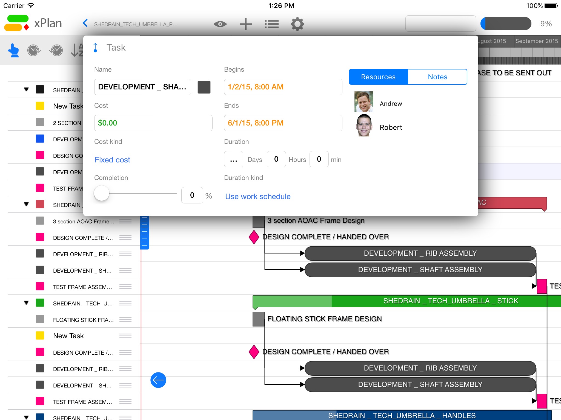Tap reorder handle for lower New Task row
The image size is (561, 420).
[x=125, y=336]
